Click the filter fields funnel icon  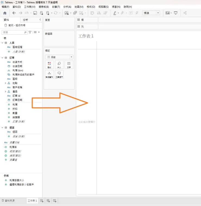(30, 32)
